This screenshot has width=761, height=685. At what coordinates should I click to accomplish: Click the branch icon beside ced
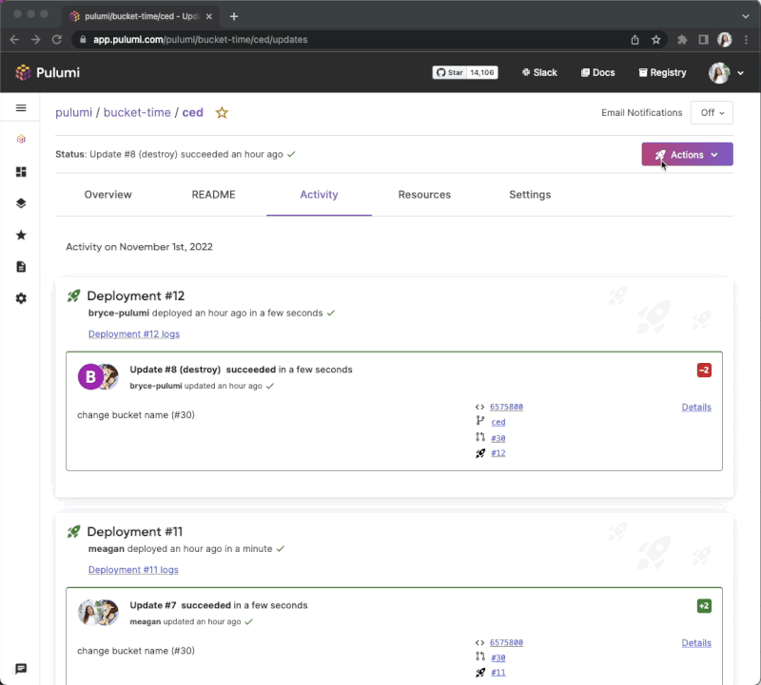[479, 421]
